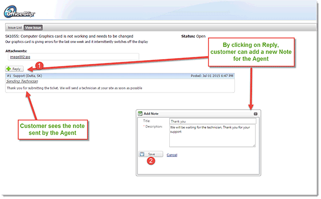Click the green plus Reply icon
The width and height of the screenshot is (321, 199).
pyautogui.click(x=9, y=69)
